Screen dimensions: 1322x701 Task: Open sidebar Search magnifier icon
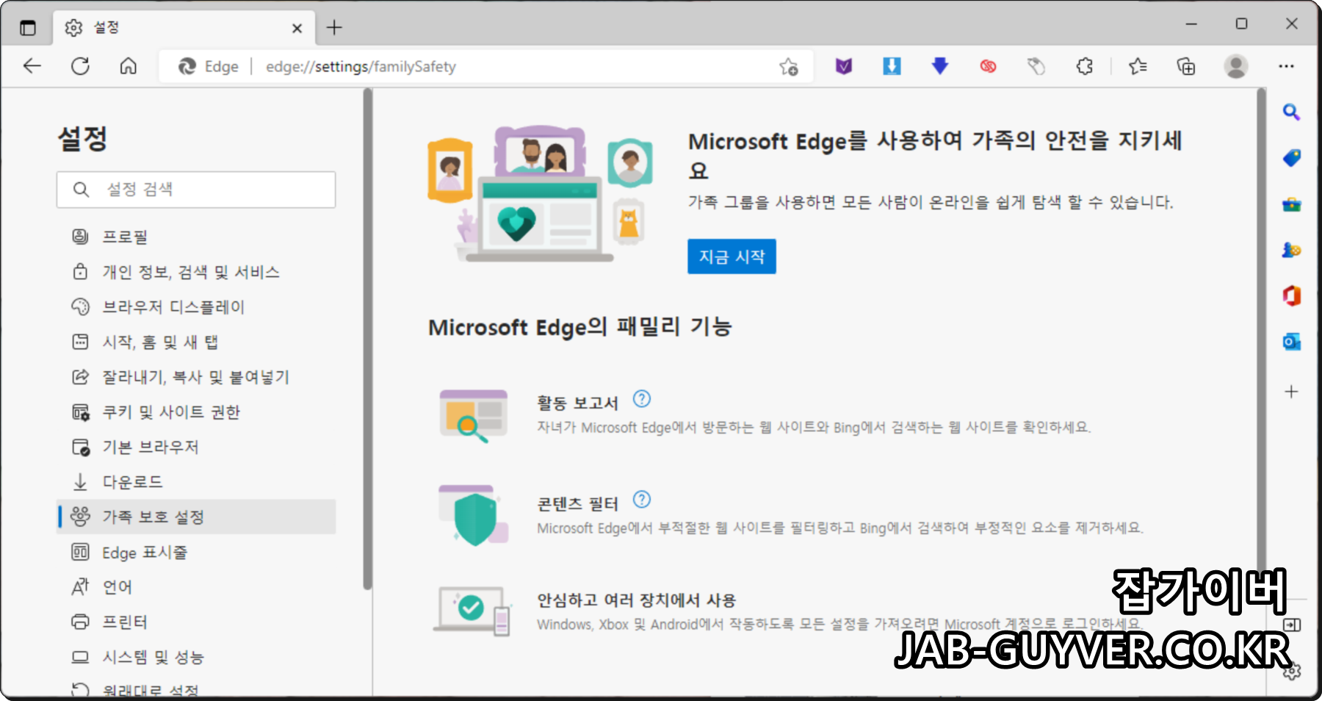1291,112
